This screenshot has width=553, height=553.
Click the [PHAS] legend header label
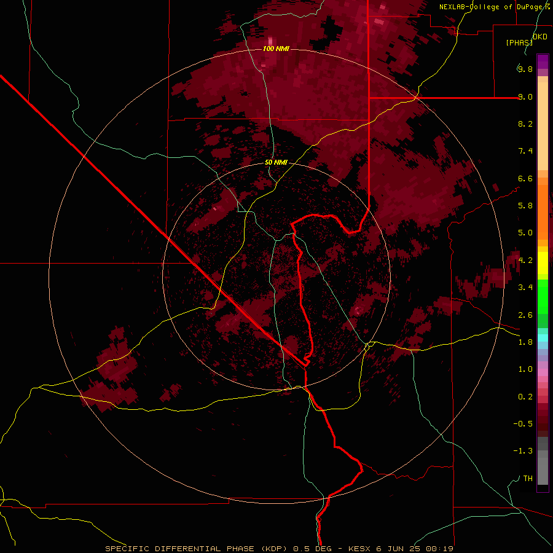tap(519, 42)
